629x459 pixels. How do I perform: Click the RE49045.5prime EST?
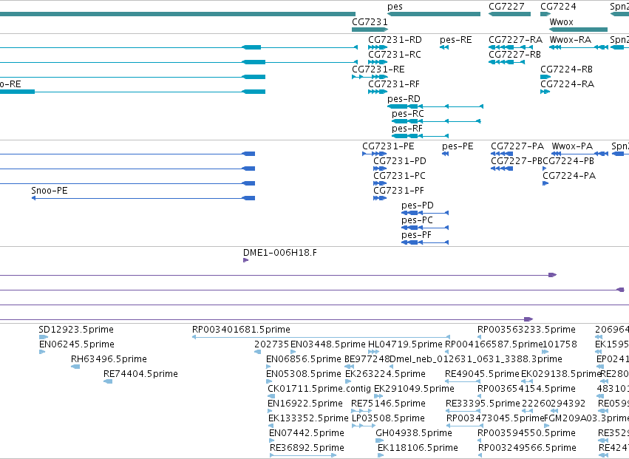(463, 381)
